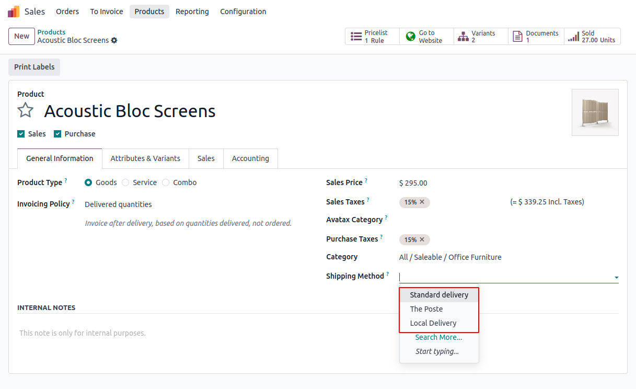Switch to the Attributes & Variants tab
The width and height of the screenshot is (636, 389).
pos(145,158)
